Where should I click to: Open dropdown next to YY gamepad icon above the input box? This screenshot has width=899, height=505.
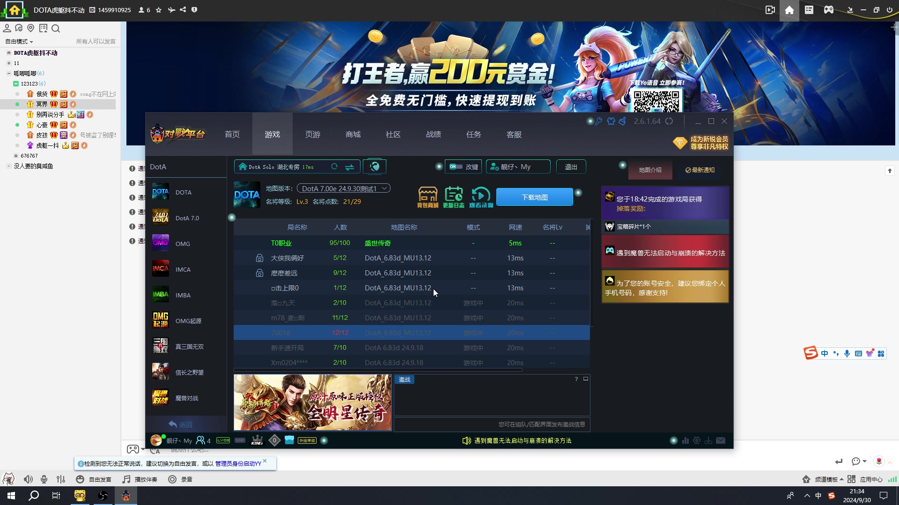pos(143,449)
